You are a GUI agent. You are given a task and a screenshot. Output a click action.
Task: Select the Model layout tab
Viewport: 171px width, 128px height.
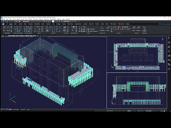point(10,109)
